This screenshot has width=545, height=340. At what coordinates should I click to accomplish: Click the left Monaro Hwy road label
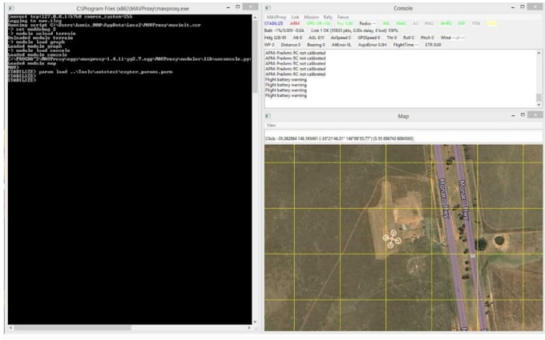tap(444, 198)
